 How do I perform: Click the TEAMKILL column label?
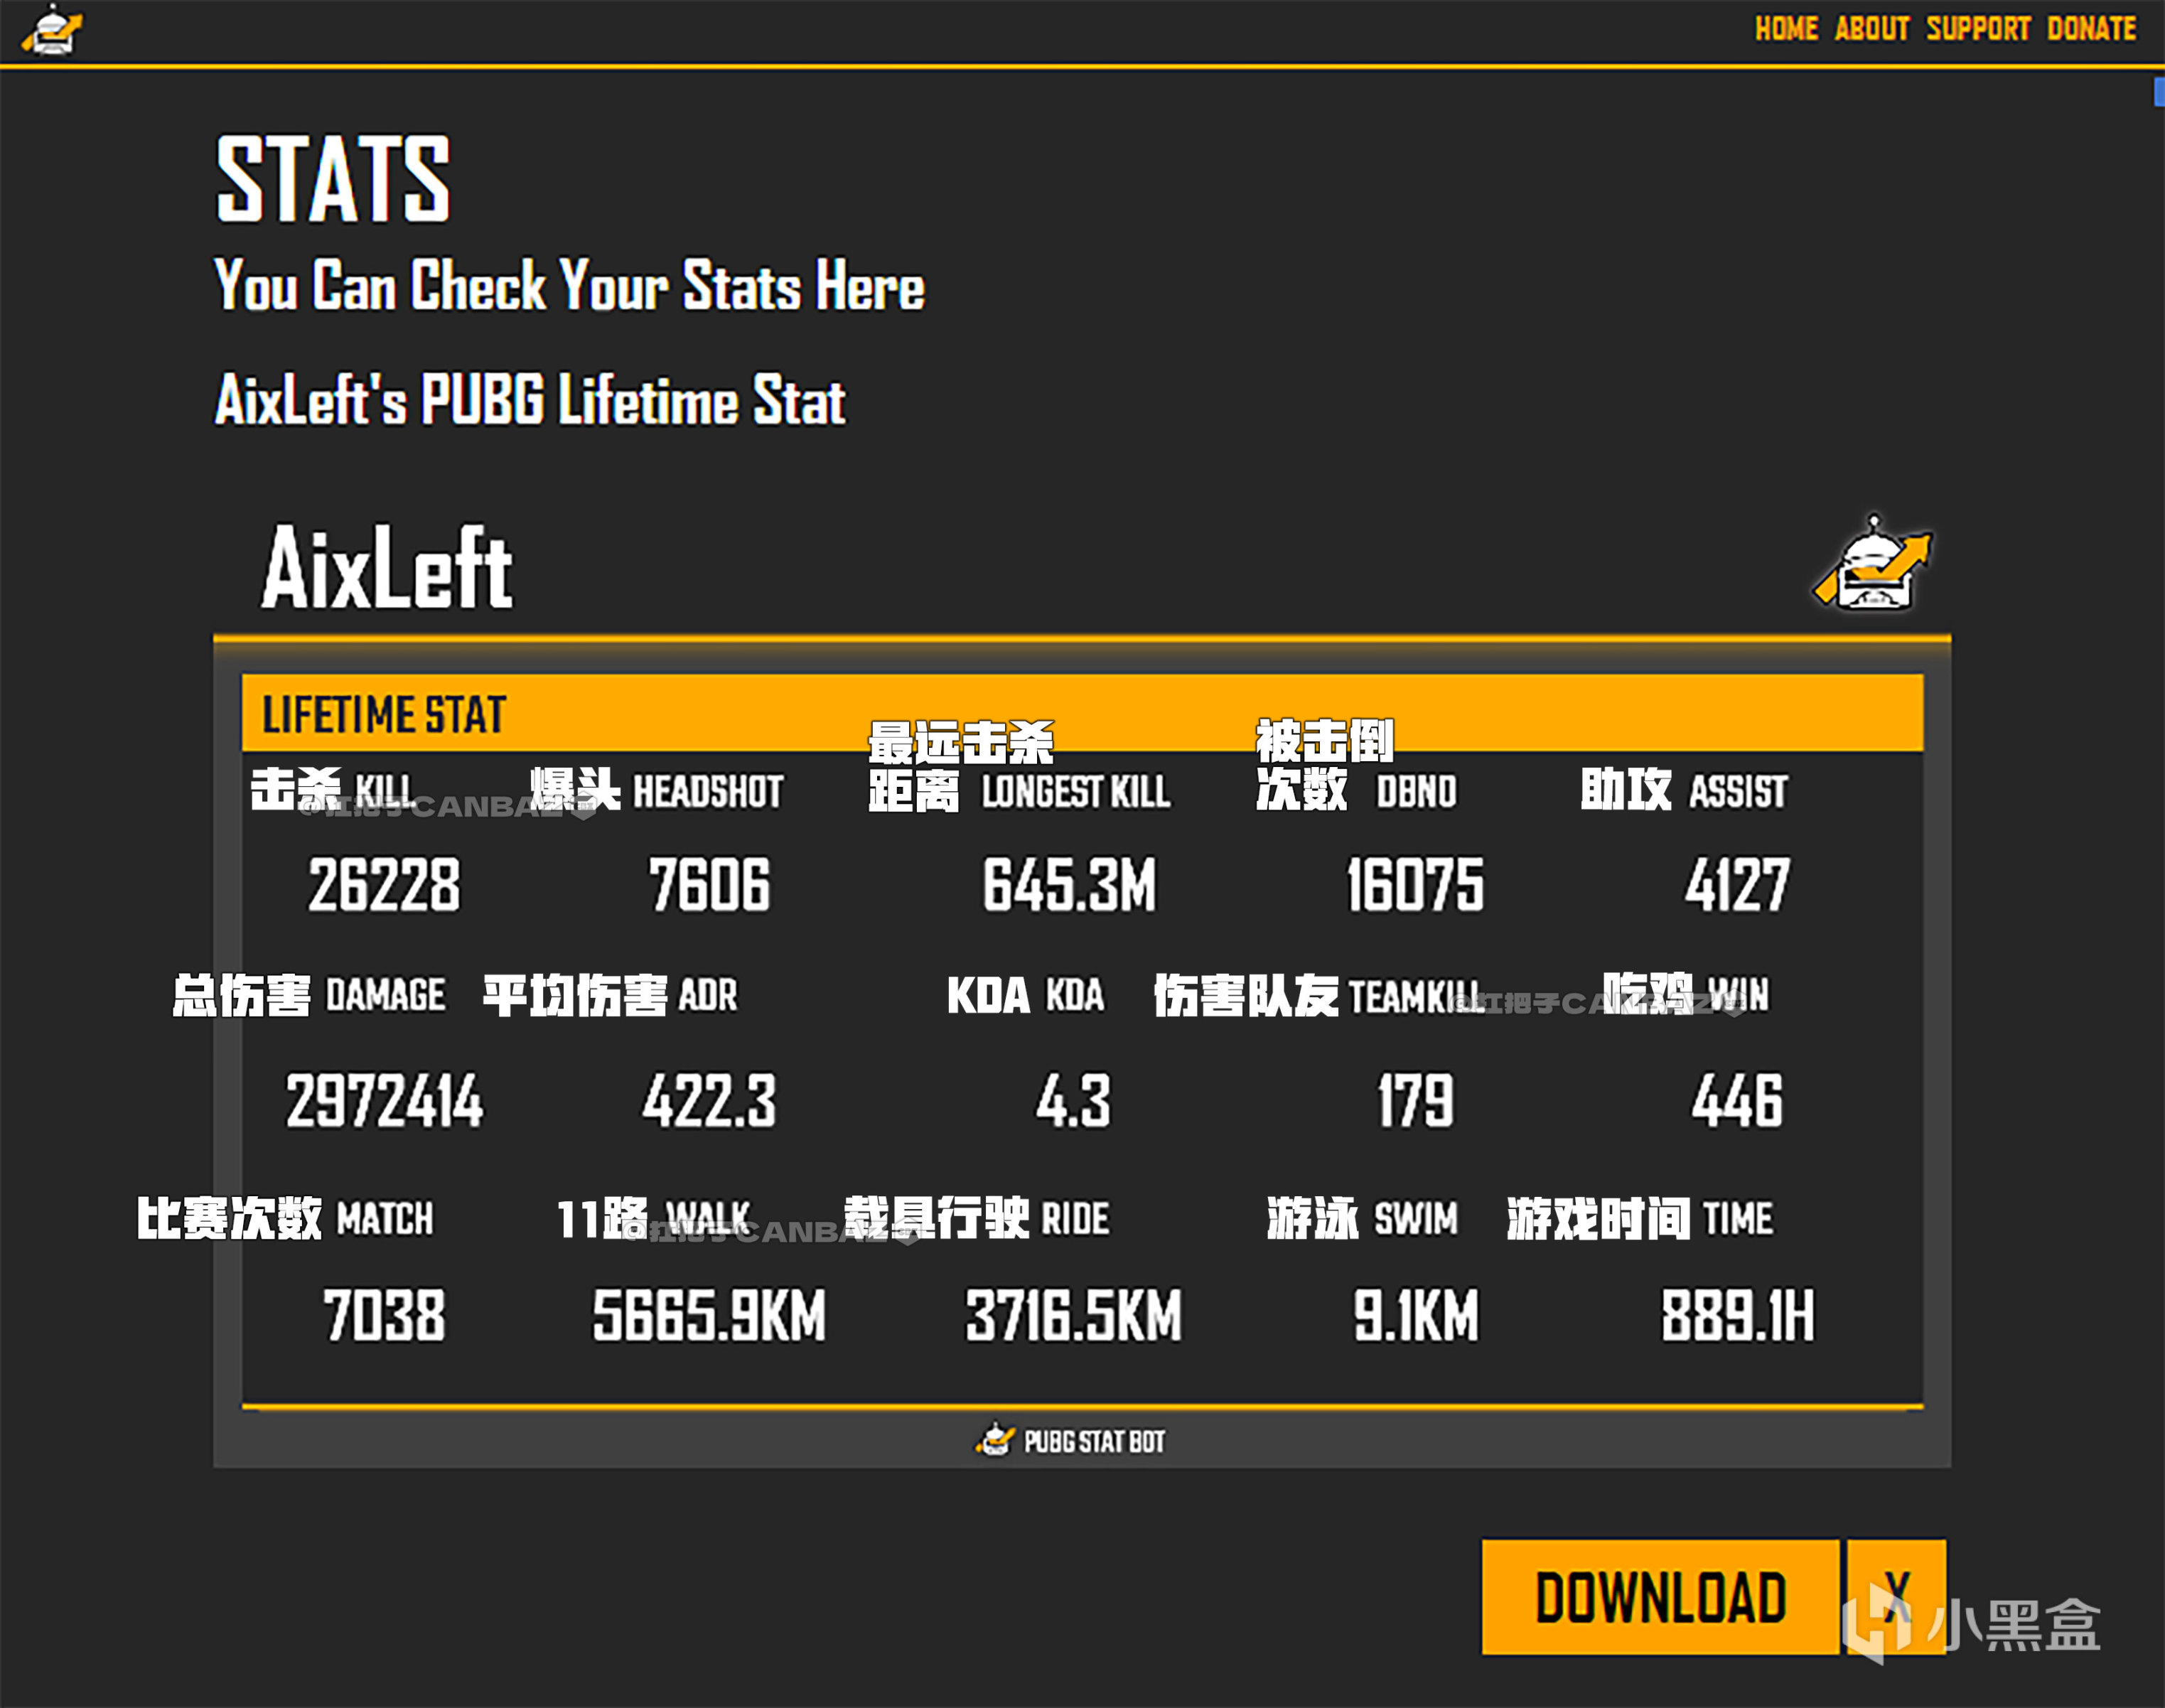1416,997
